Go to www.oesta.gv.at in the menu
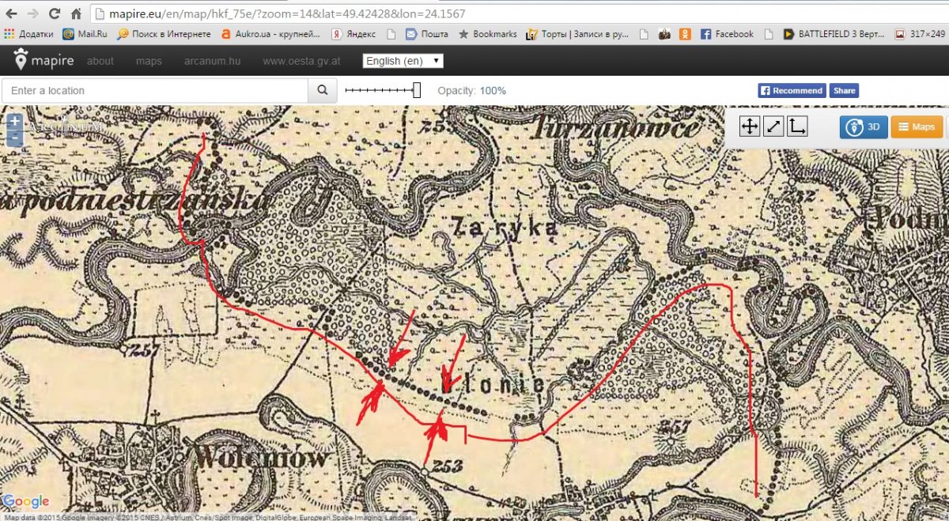The image size is (949, 521). point(301,61)
